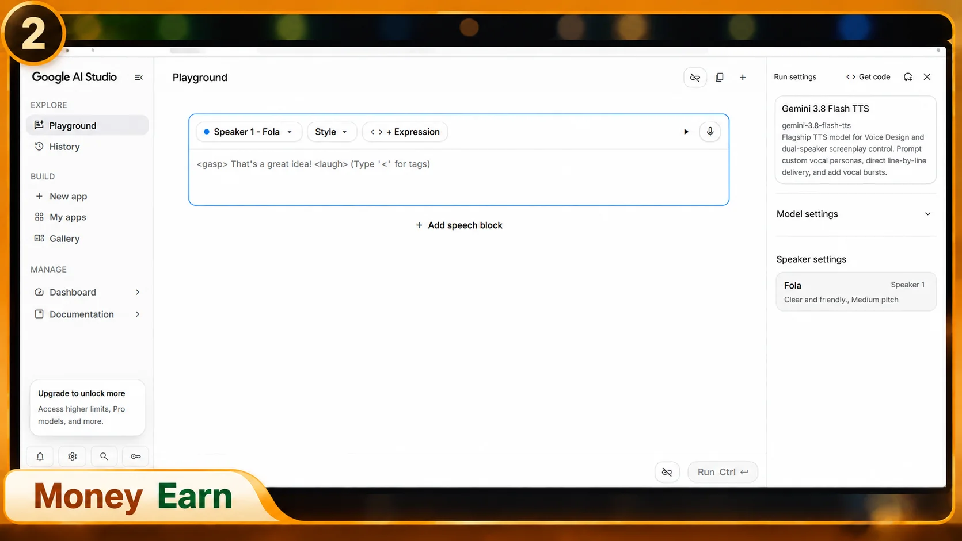Viewport: 962px width, 541px height.
Task: Click the + Expression button
Action: tap(405, 132)
